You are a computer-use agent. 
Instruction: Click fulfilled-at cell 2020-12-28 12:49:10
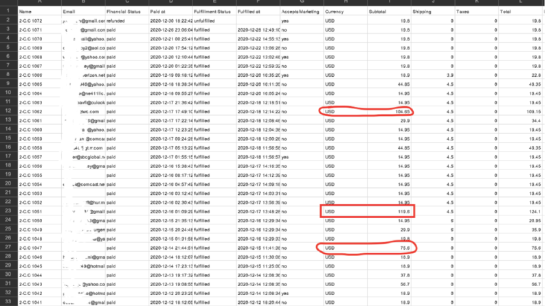[258, 30]
